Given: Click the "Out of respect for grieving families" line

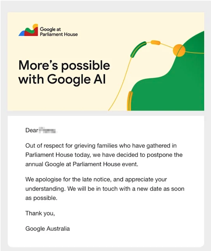Looking at the screenshot, I should (101, 146).
